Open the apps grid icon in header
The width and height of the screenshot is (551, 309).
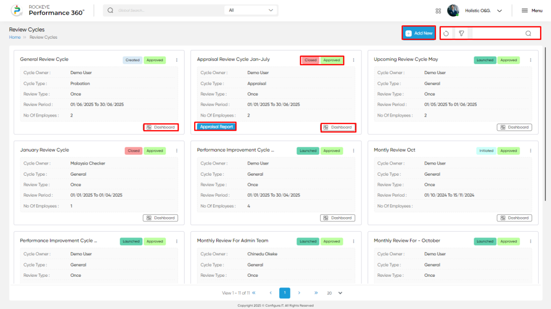pyautogui.click(x=438, y=11)
